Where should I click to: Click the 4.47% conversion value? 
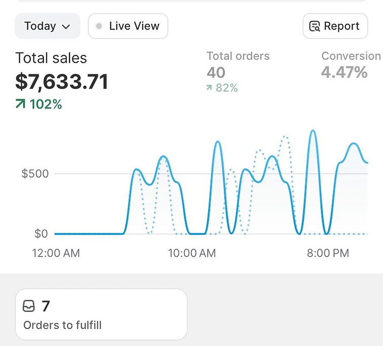344,72
